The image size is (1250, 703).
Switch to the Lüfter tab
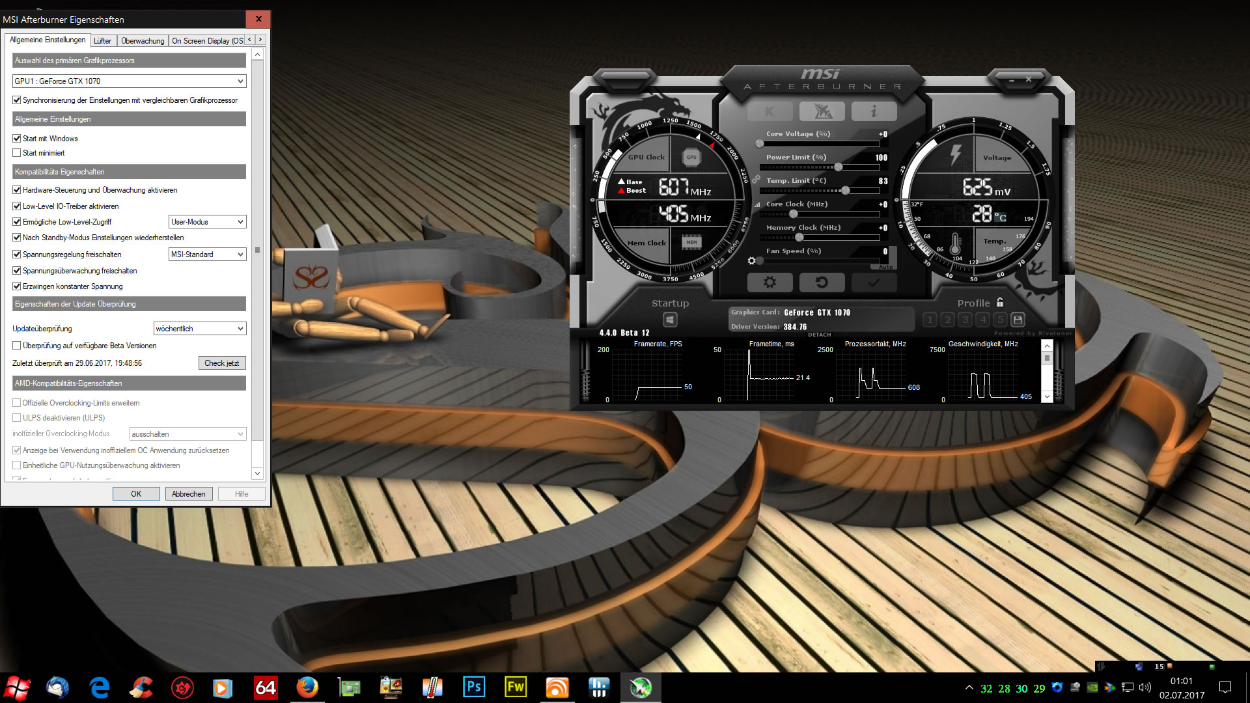pyautogui.click(x=102, y=40)
